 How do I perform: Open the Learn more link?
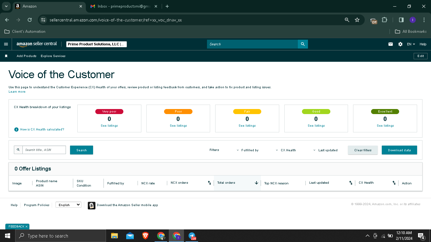coord(17,92)
